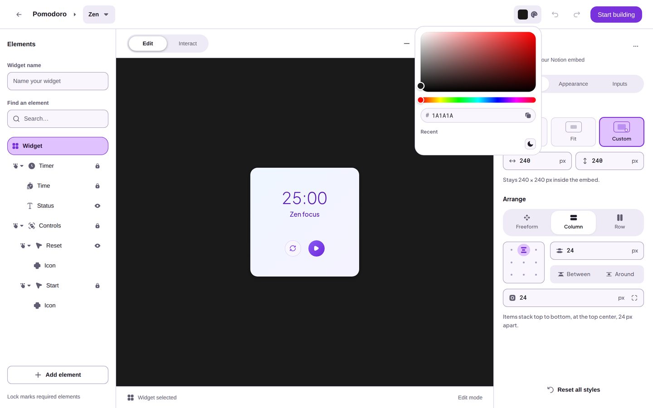Toggle visibility eye for Reset element

pos(97,246)
